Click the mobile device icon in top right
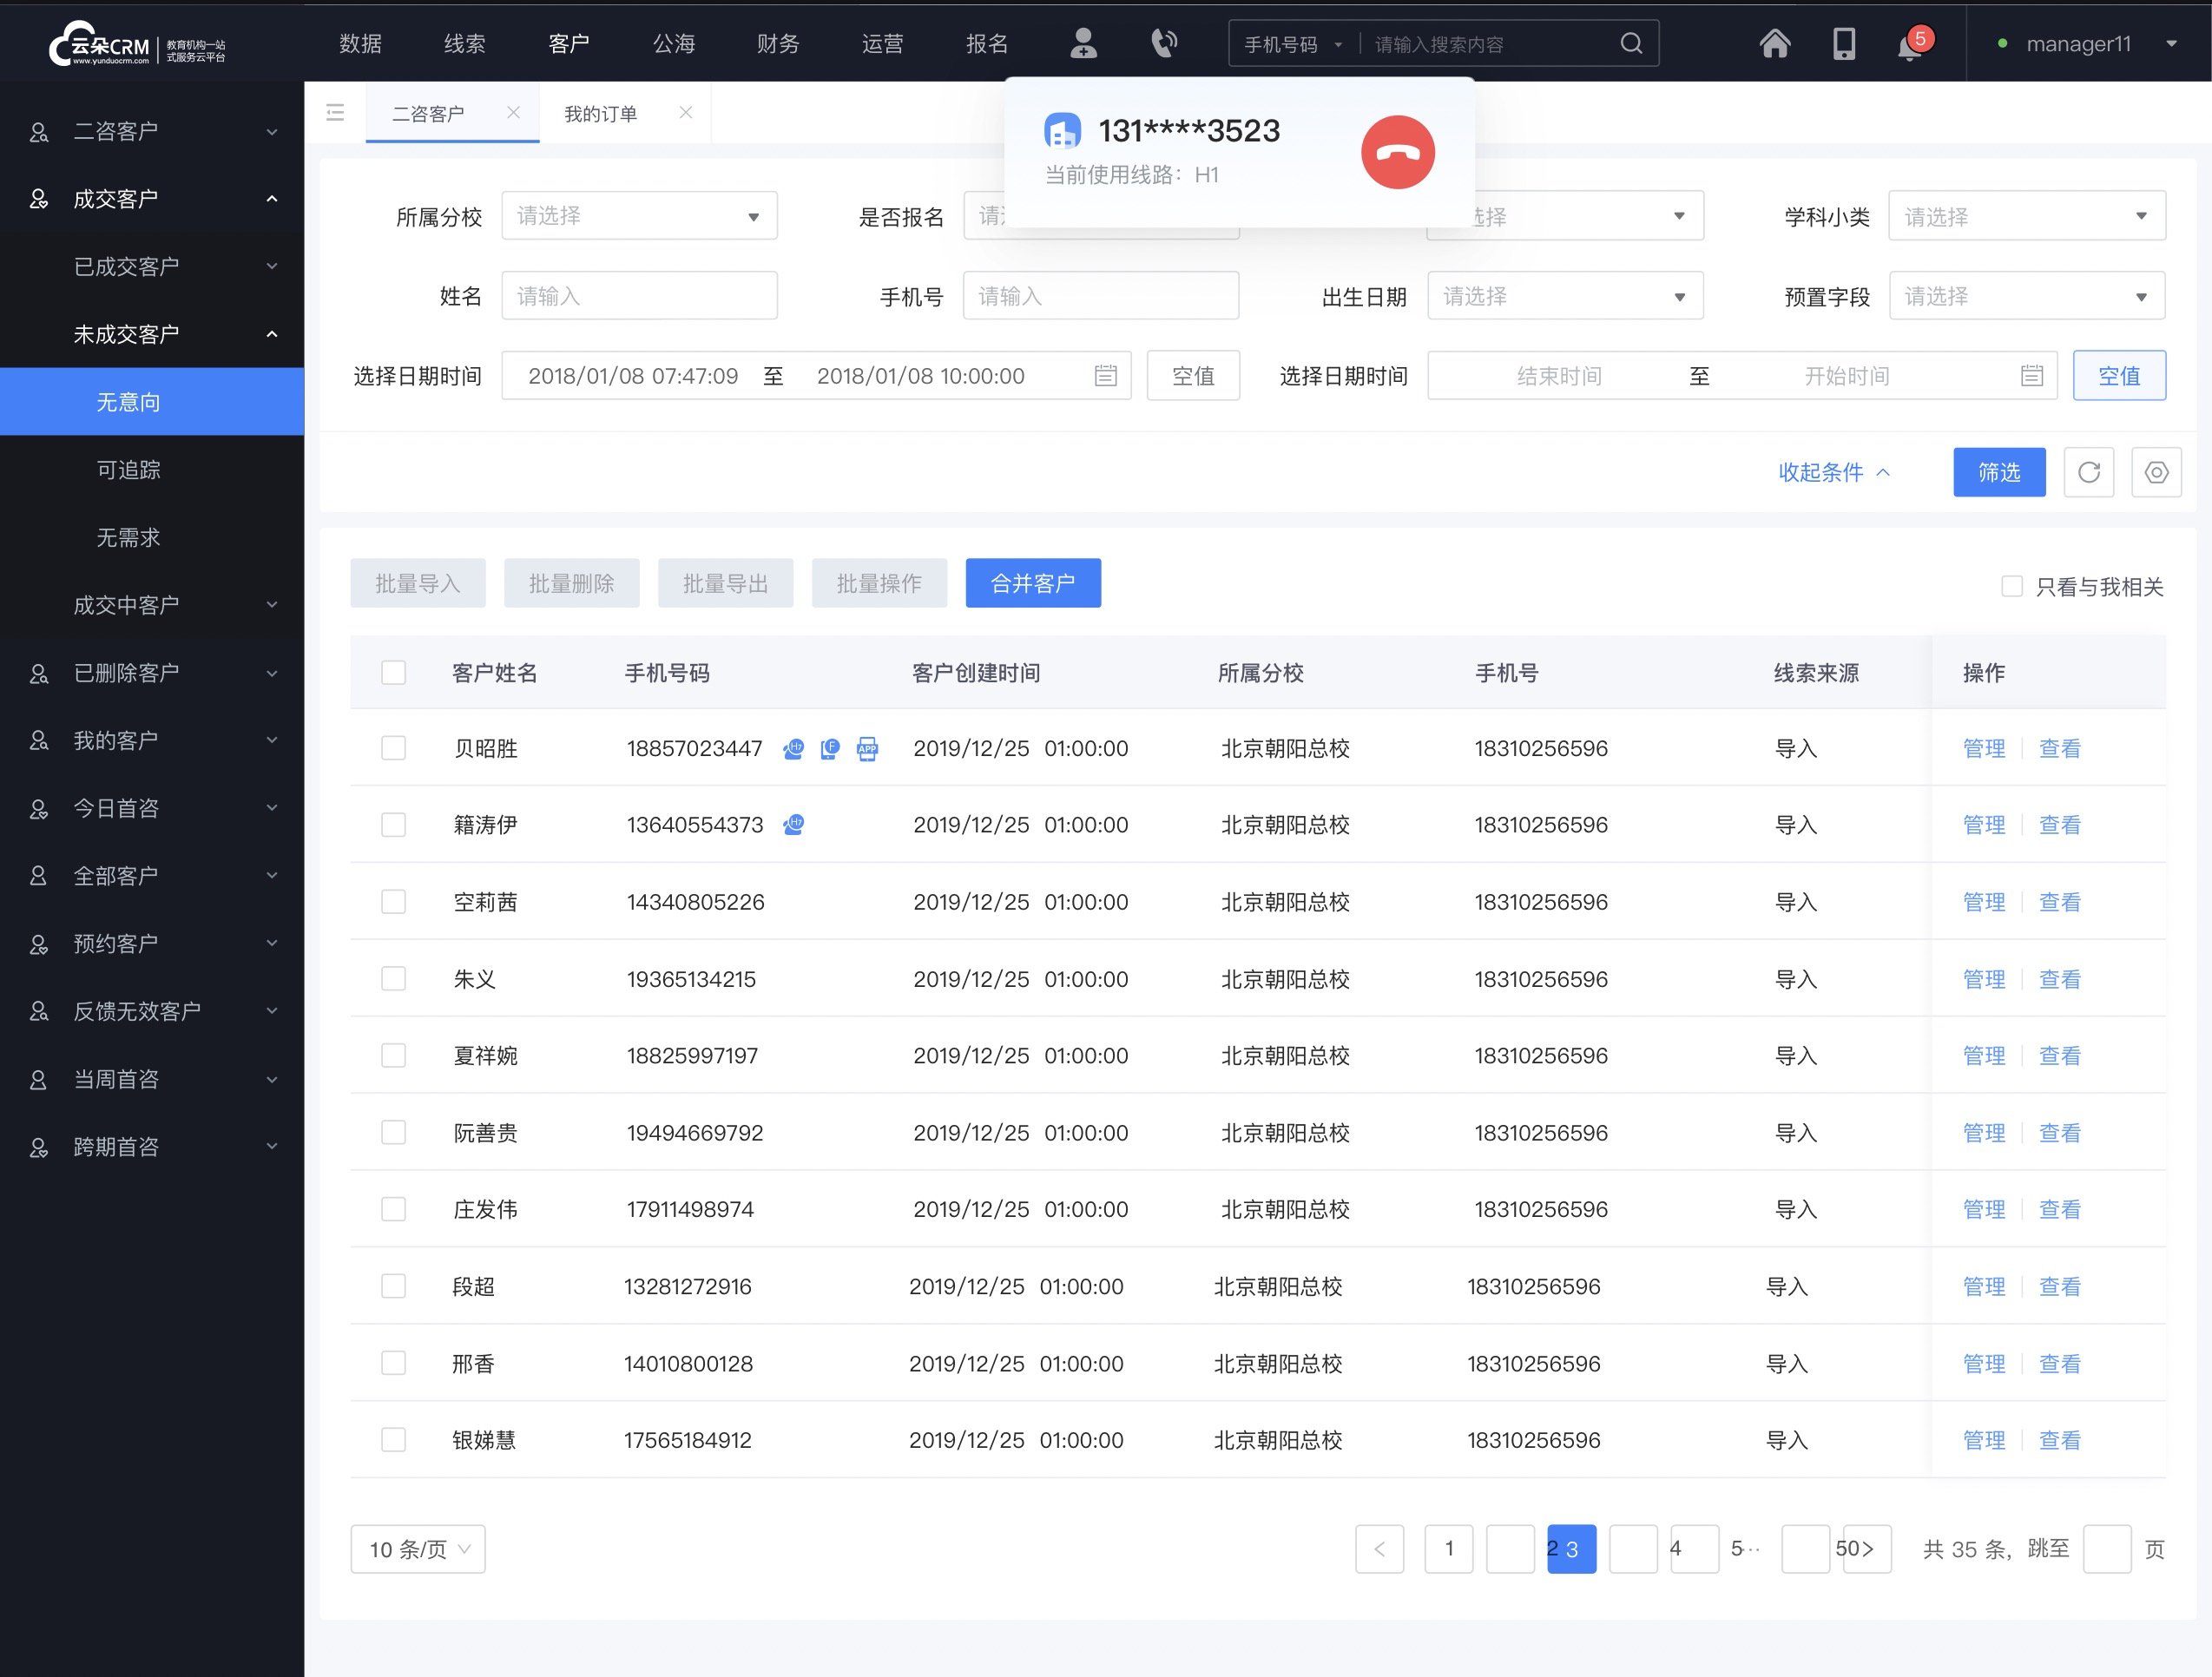Image resolution: width=2212 pixels, height=1677 pixels. pyautogui.click(x=1842, y=44)
